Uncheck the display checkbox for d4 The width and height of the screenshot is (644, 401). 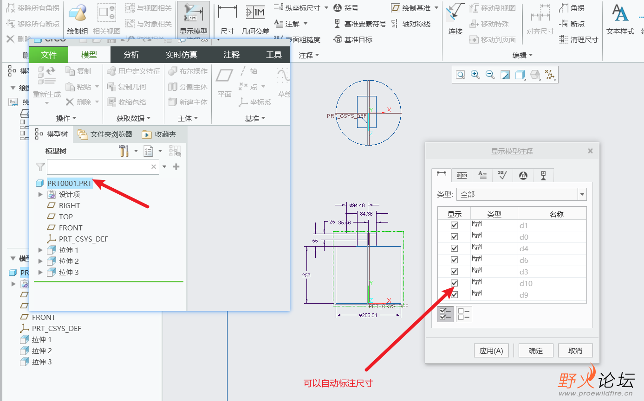(455, 248)
